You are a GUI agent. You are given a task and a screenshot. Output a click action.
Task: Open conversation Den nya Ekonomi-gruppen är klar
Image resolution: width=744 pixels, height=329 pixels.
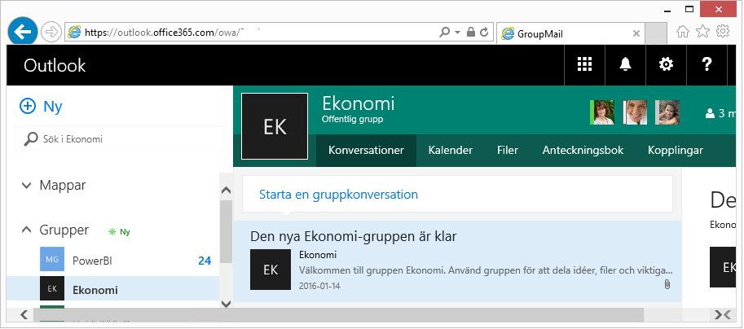(x=457, y=261)
